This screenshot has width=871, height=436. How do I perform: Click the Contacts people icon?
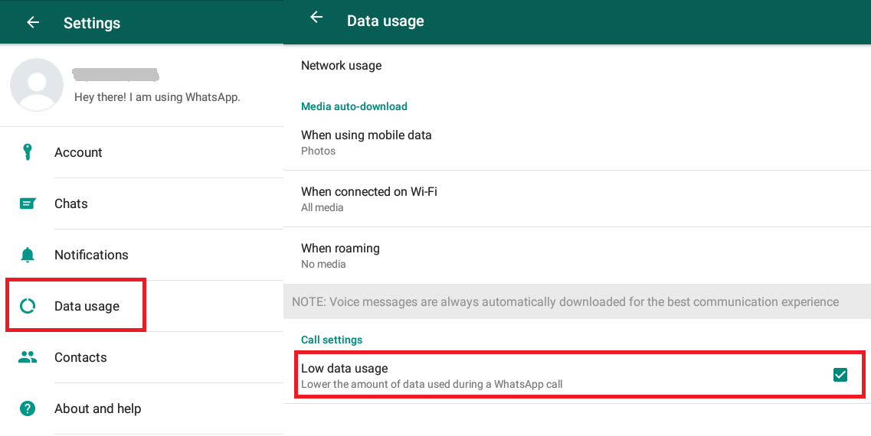28,357
